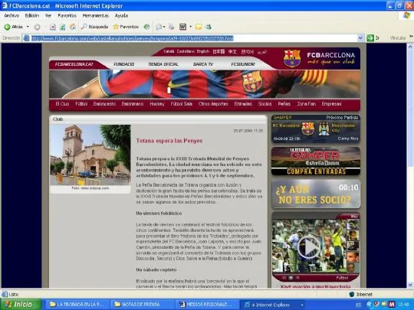Switch site language to English

203,51
